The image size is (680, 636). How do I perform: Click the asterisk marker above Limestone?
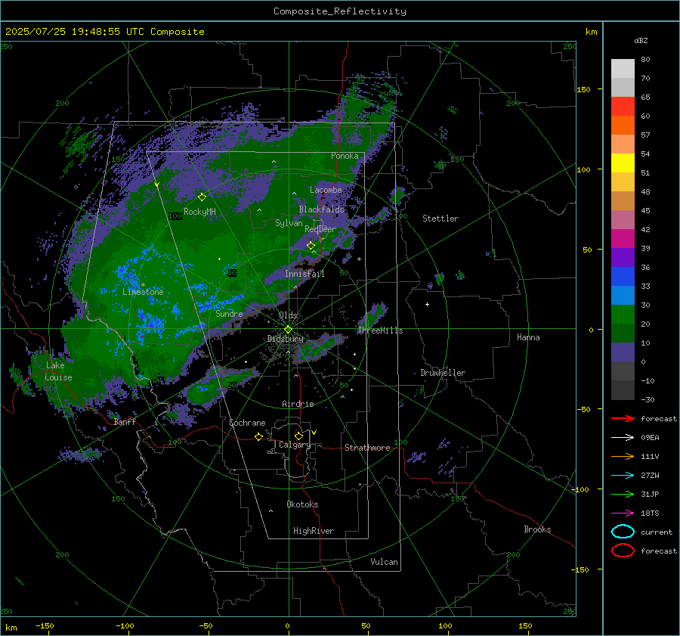143,285
